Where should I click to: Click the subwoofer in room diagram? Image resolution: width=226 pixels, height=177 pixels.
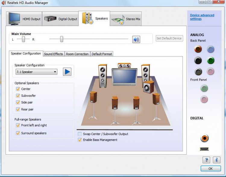click(149, 87)
